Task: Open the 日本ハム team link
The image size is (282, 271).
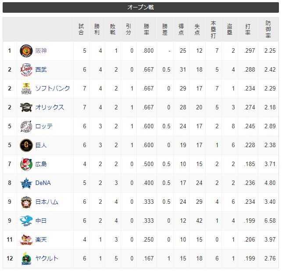Action: click(x=47, y=202)
